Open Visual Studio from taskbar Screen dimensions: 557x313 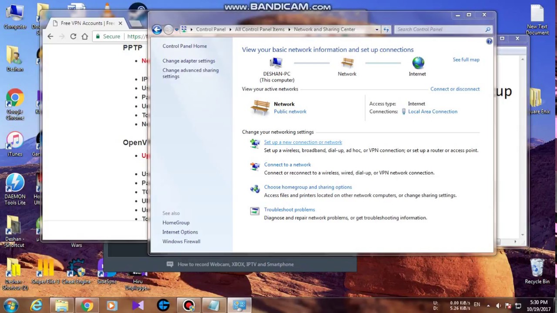click(138, 306)
